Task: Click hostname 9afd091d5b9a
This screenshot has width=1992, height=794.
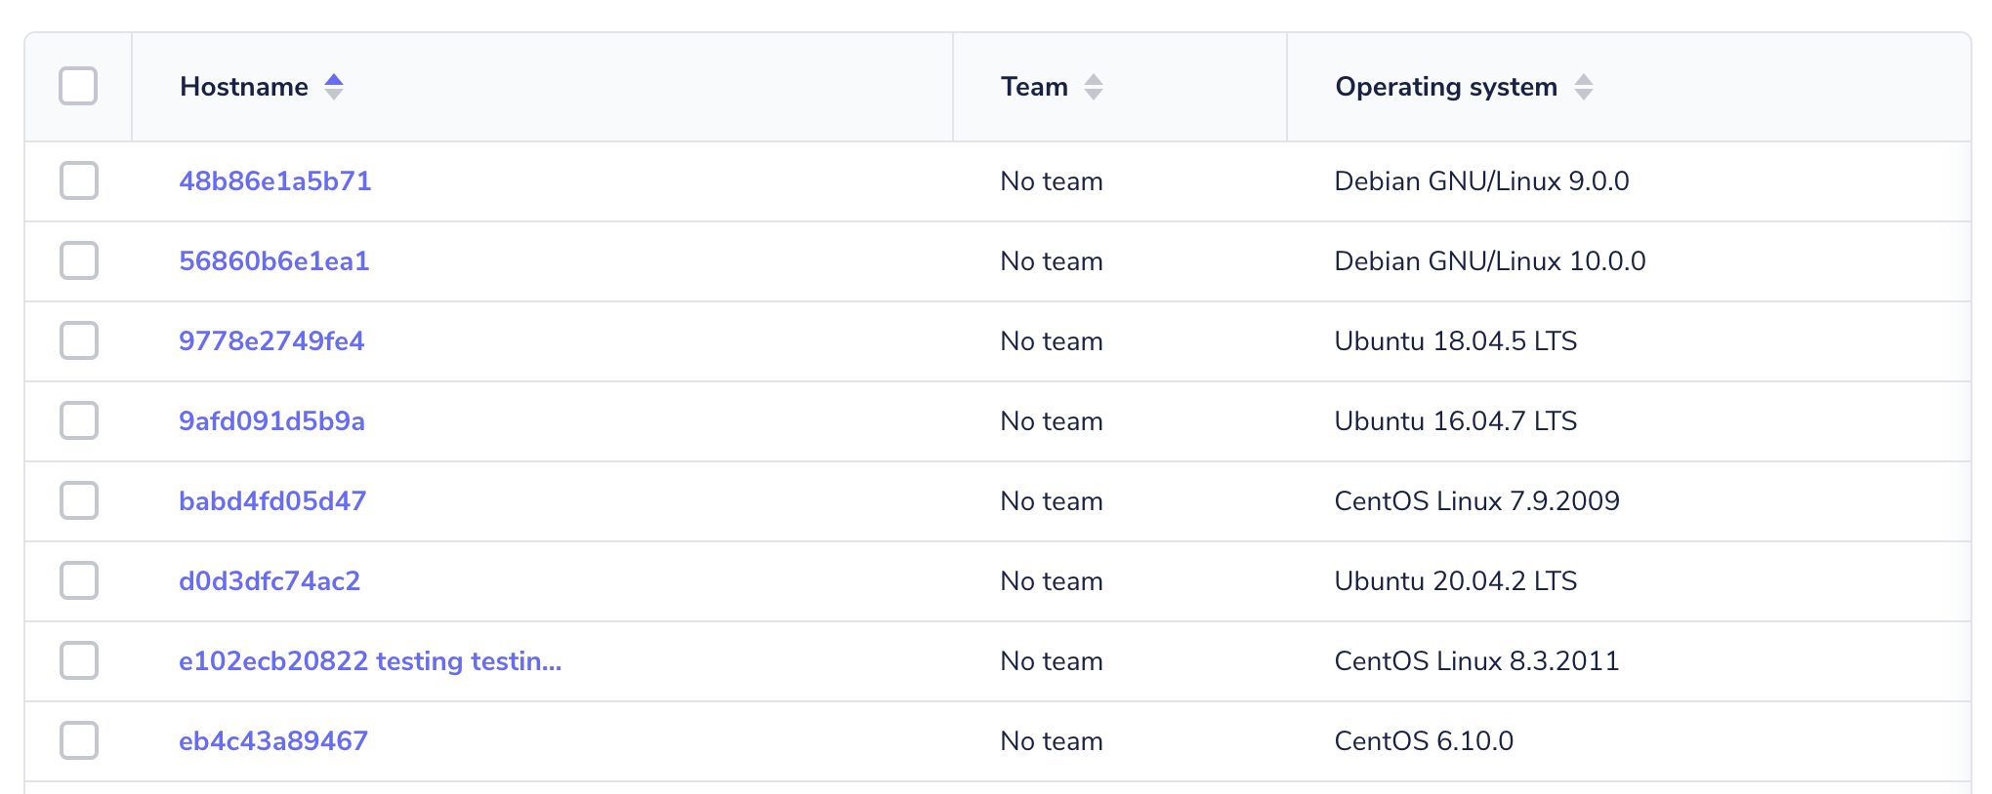Action: (x=271, y=420)
